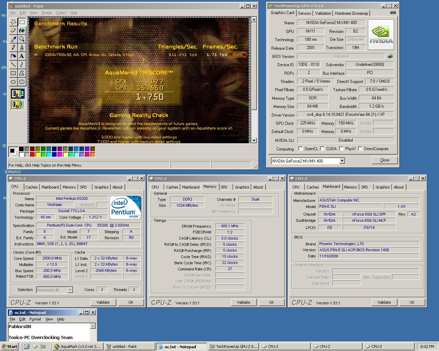
Task: Click the Intel Pentium inside logo
Action: coord(125,207)
